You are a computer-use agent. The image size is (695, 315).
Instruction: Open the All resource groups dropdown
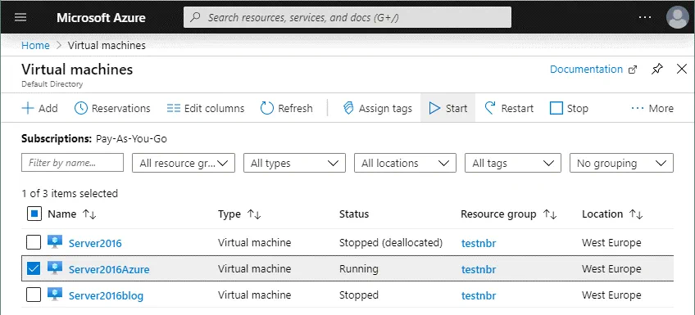point(184,163)
